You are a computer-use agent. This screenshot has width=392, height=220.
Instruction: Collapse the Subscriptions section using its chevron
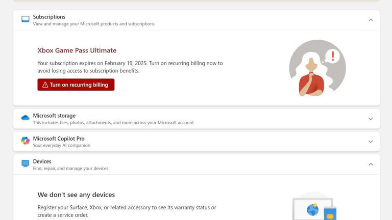point(371,20)
